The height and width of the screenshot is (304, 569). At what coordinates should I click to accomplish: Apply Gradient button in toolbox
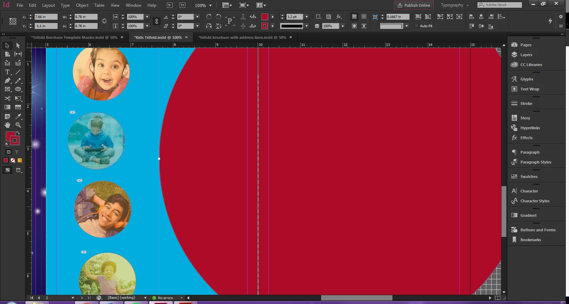tap(20, 160)
